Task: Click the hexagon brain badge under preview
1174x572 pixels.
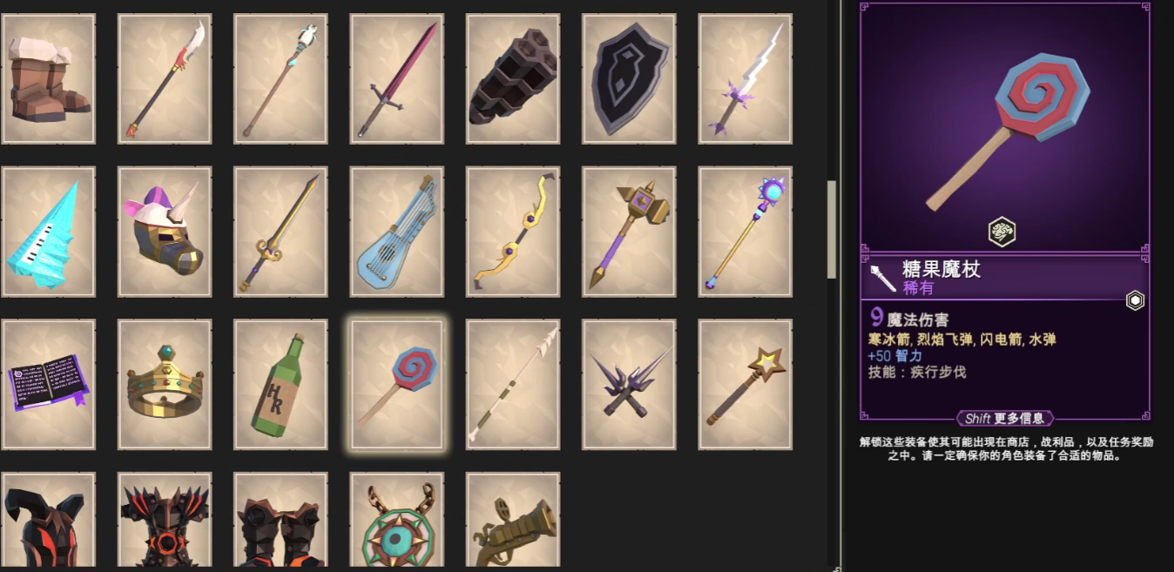Action: coord(1002,232)
